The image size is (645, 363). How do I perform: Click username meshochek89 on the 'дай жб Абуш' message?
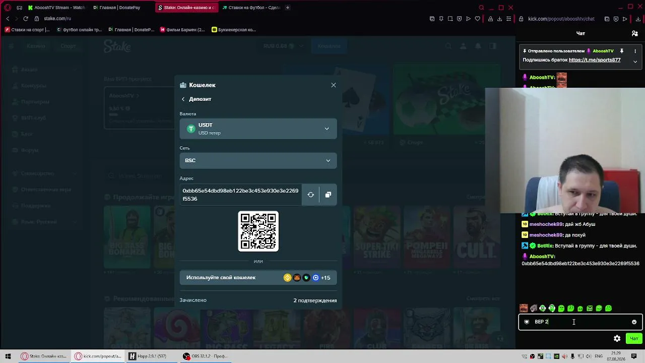pos(546,224)
